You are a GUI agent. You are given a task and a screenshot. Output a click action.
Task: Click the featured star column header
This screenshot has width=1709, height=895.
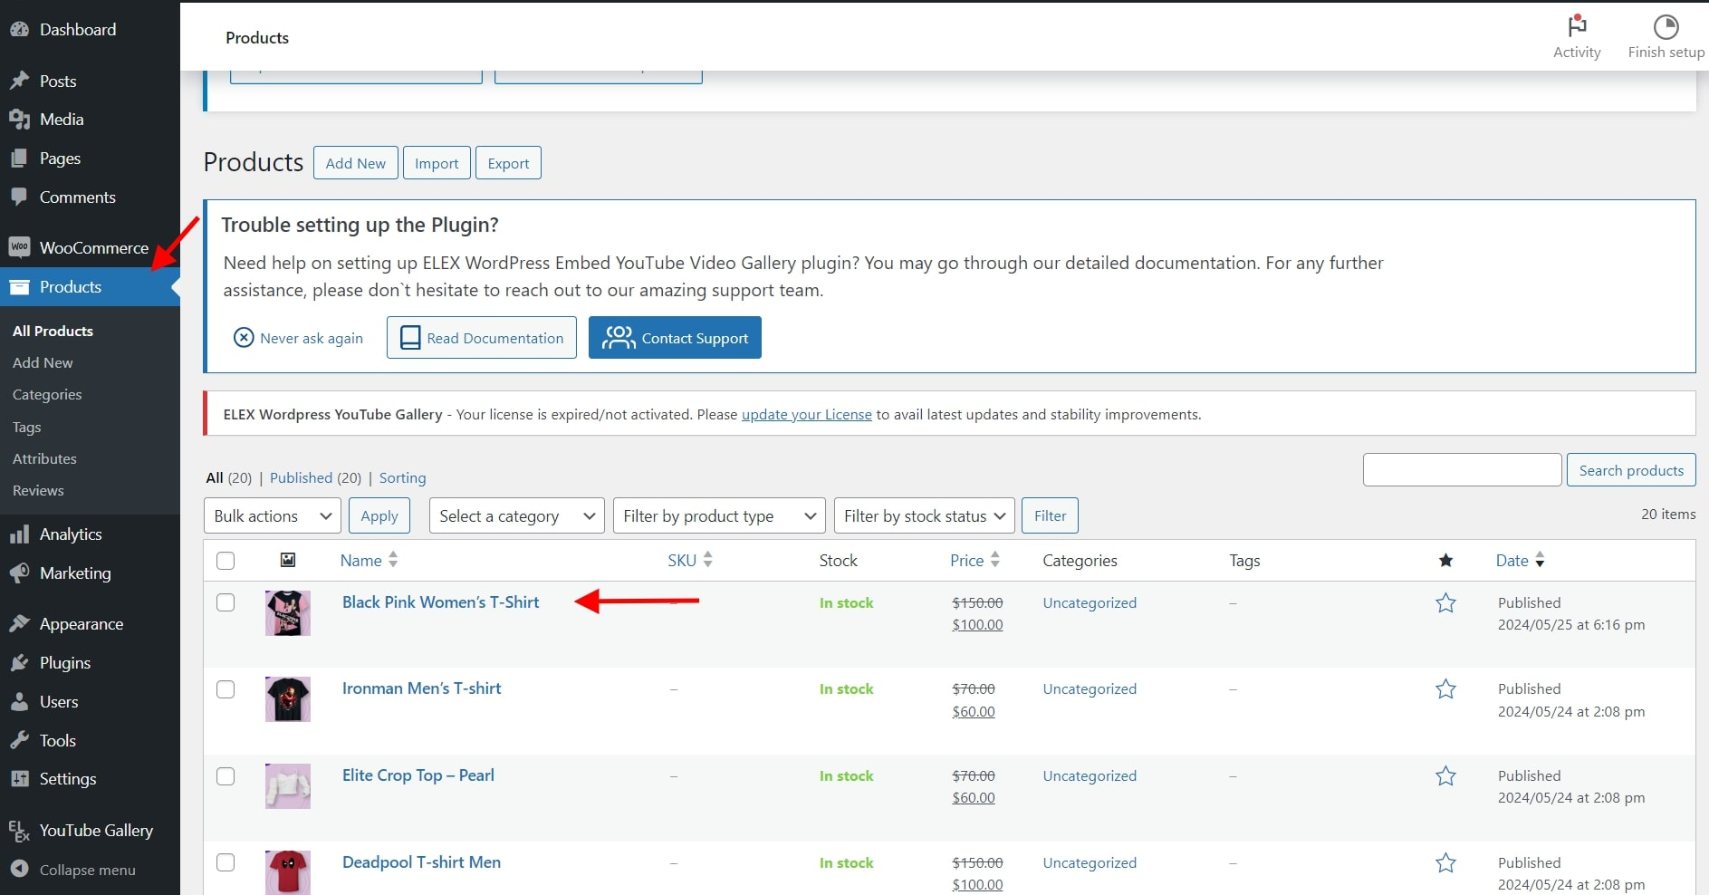point(1445,561)
